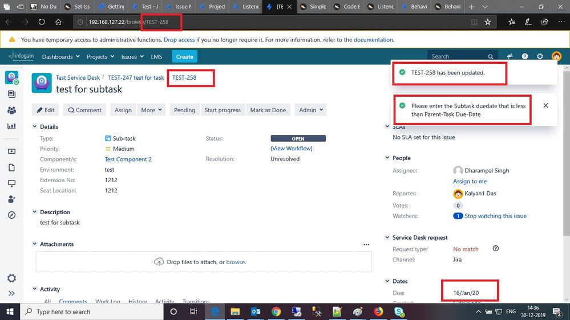Open Firefox from the taskbar
This screenshot has height=320, width=570.
pyautogui.click(x=378, y=311)
